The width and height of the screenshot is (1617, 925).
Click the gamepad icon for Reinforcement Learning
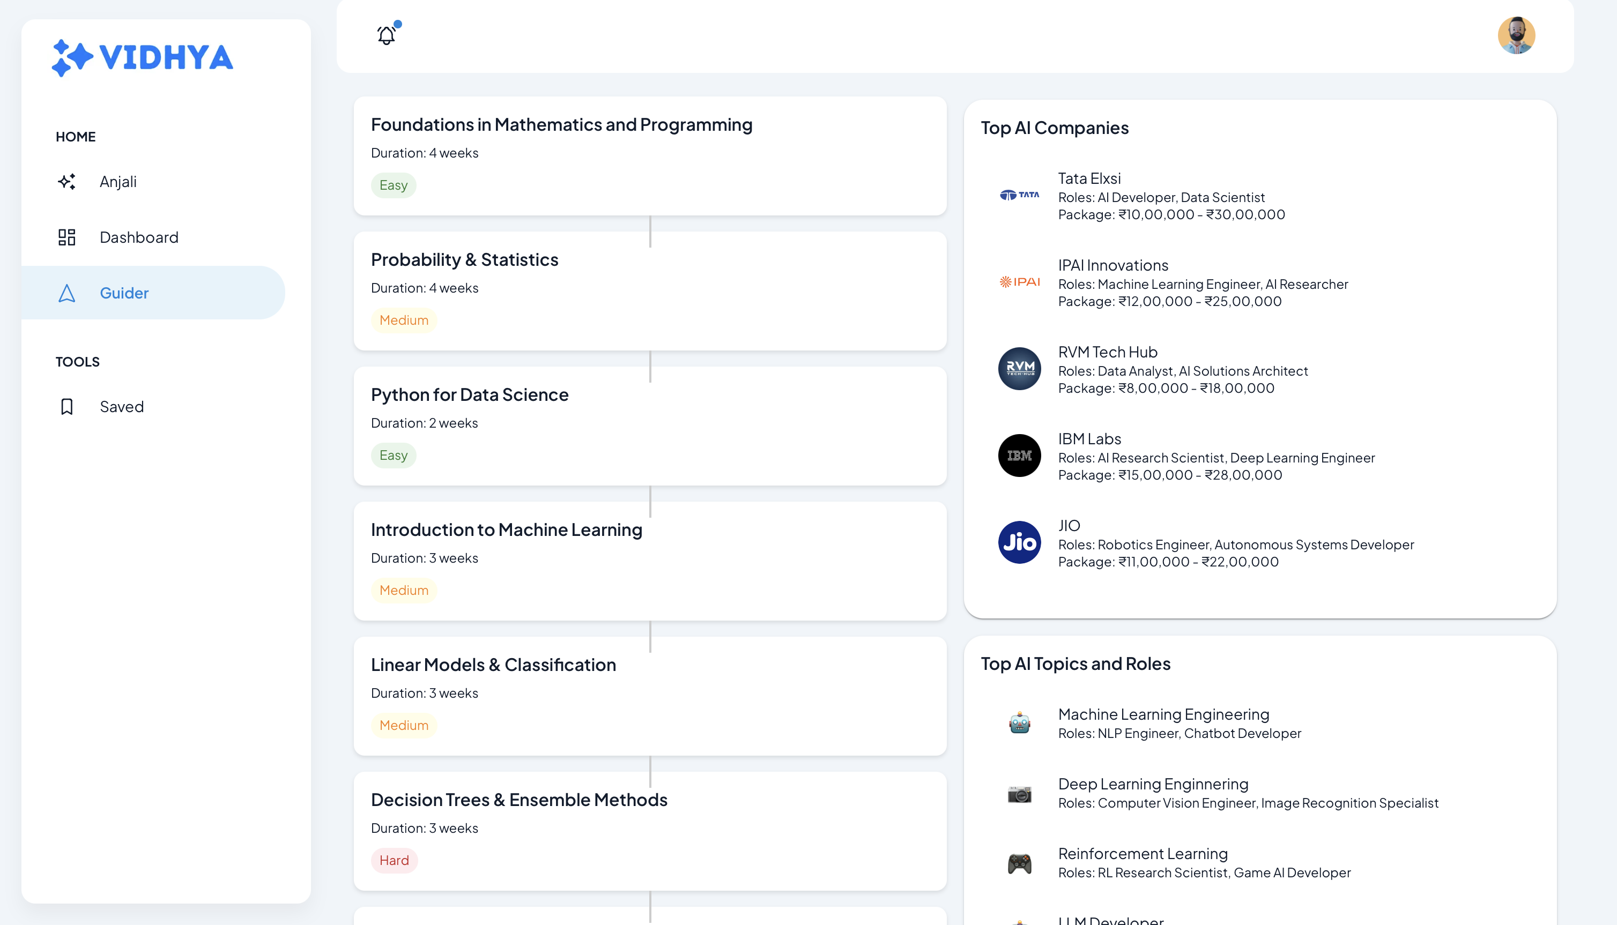[1019, 863]
